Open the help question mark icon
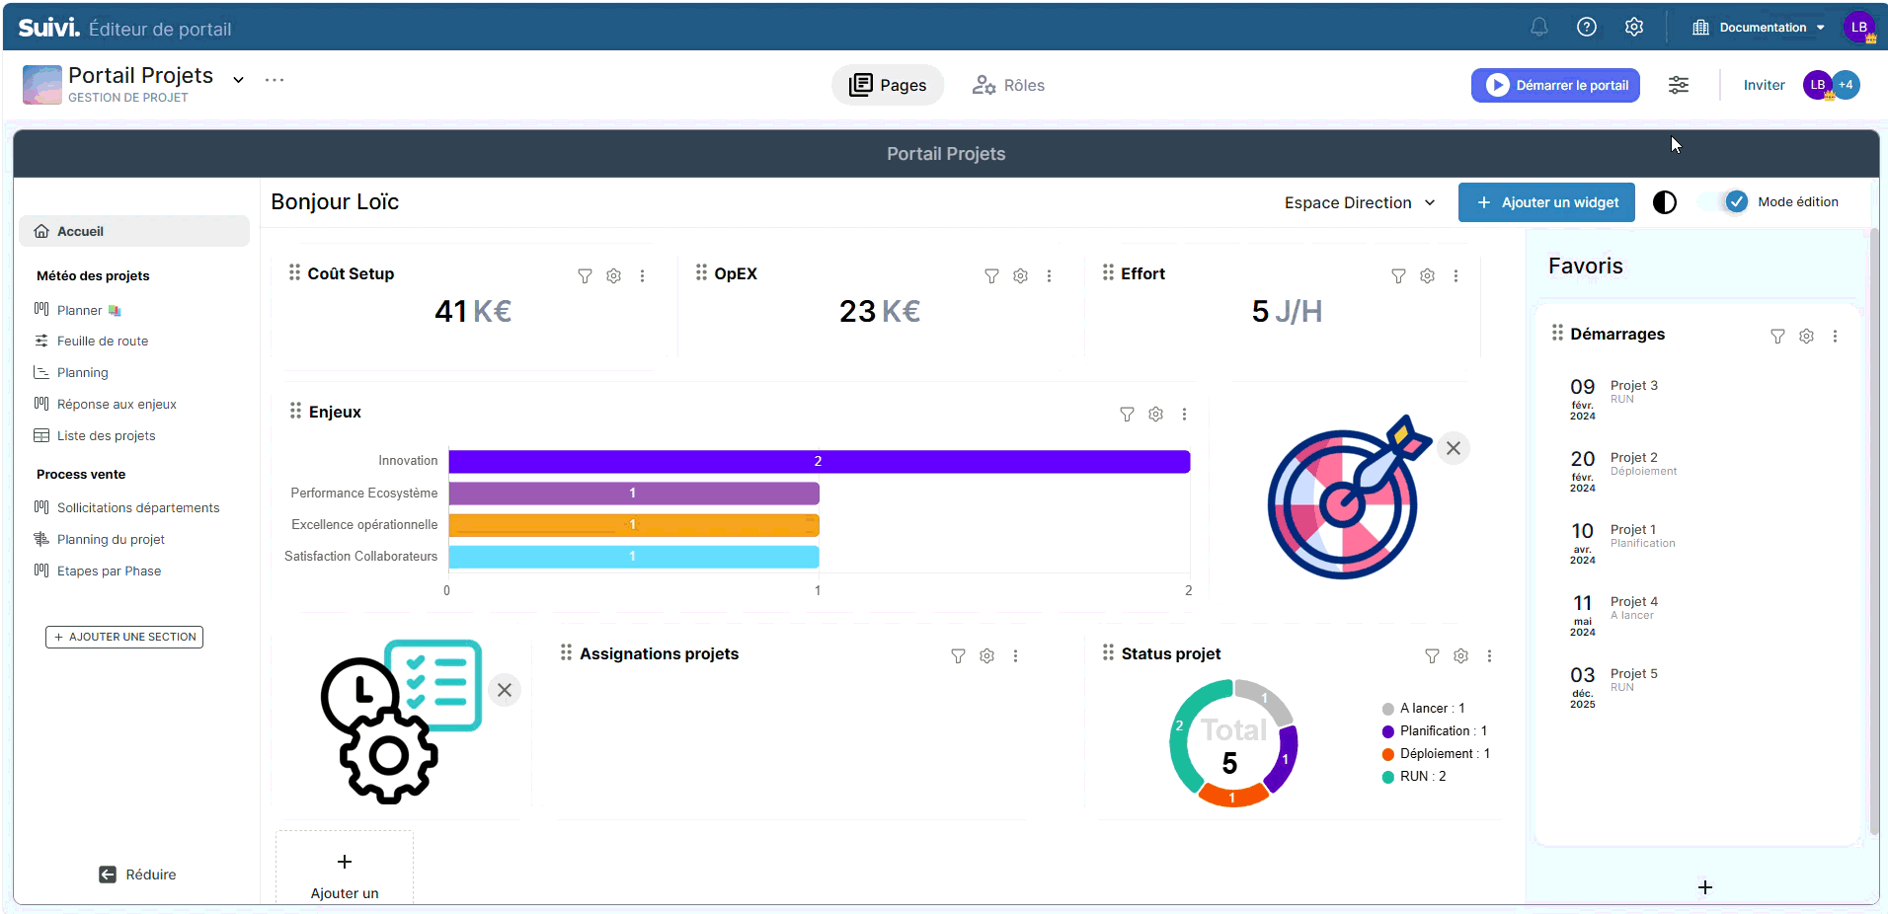1888x914 pixels. point(1586,28)
